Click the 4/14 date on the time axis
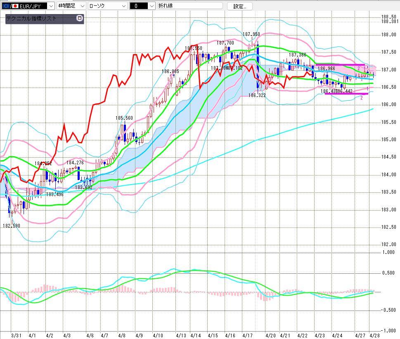 pyautogui.click(x=196, y=336)
